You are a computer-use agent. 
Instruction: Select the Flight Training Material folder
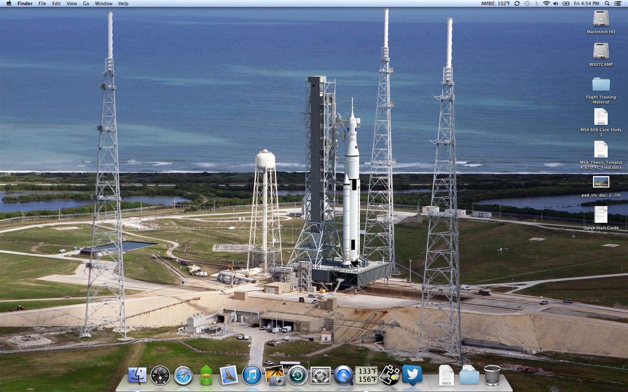(601, 85)
